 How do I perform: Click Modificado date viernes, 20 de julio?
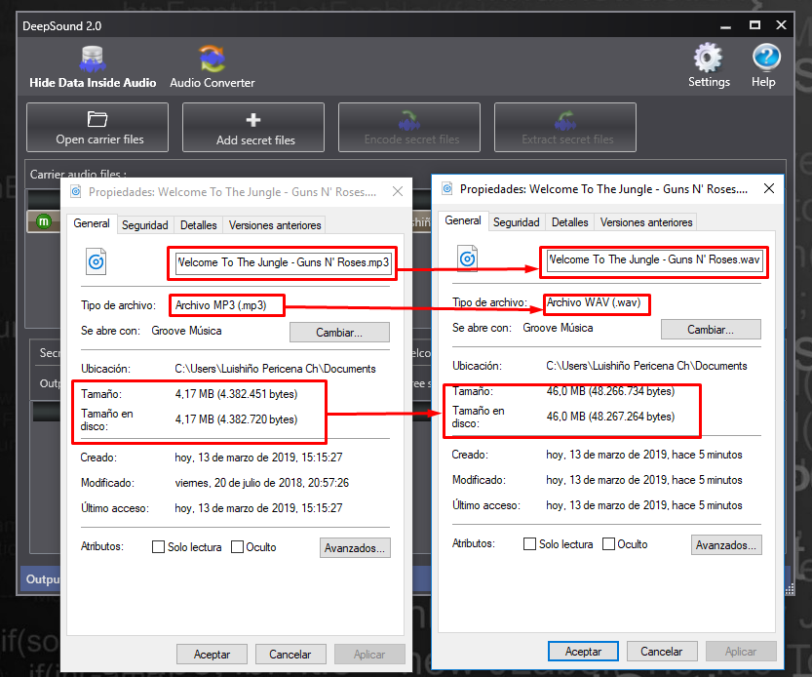coord(262,483)
